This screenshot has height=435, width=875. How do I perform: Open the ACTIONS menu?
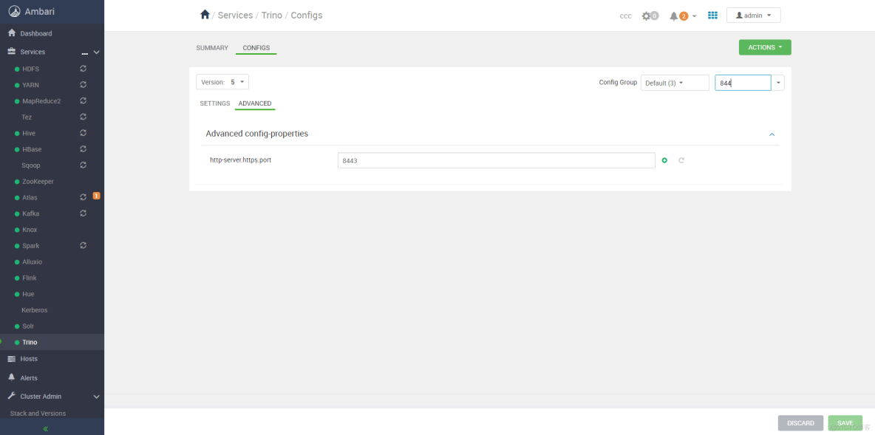coord(764,47)
